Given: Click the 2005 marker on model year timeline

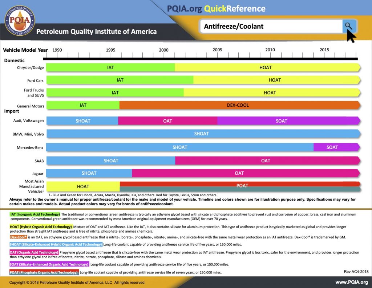Looking at the screenshot, I should click(217, 50).
